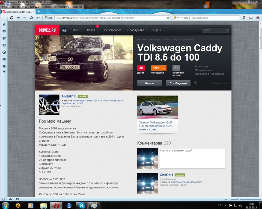Expand the Моё dropdown
262x209 pixels.
click(76, 30)
